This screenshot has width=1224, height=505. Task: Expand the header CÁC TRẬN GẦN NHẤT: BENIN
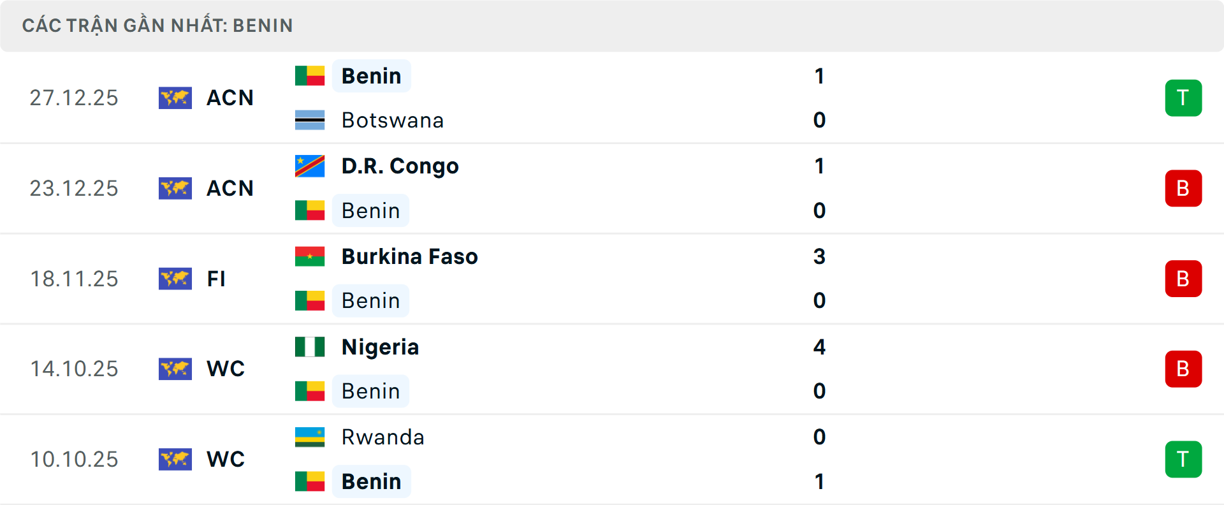coord(157,26)
